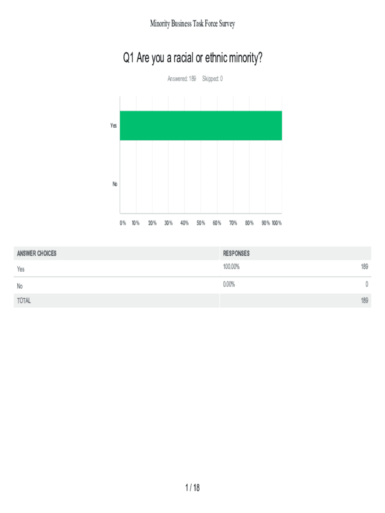Click the 50% axis tick label
This screenshot has width=385, height=513.
[201, 223]
